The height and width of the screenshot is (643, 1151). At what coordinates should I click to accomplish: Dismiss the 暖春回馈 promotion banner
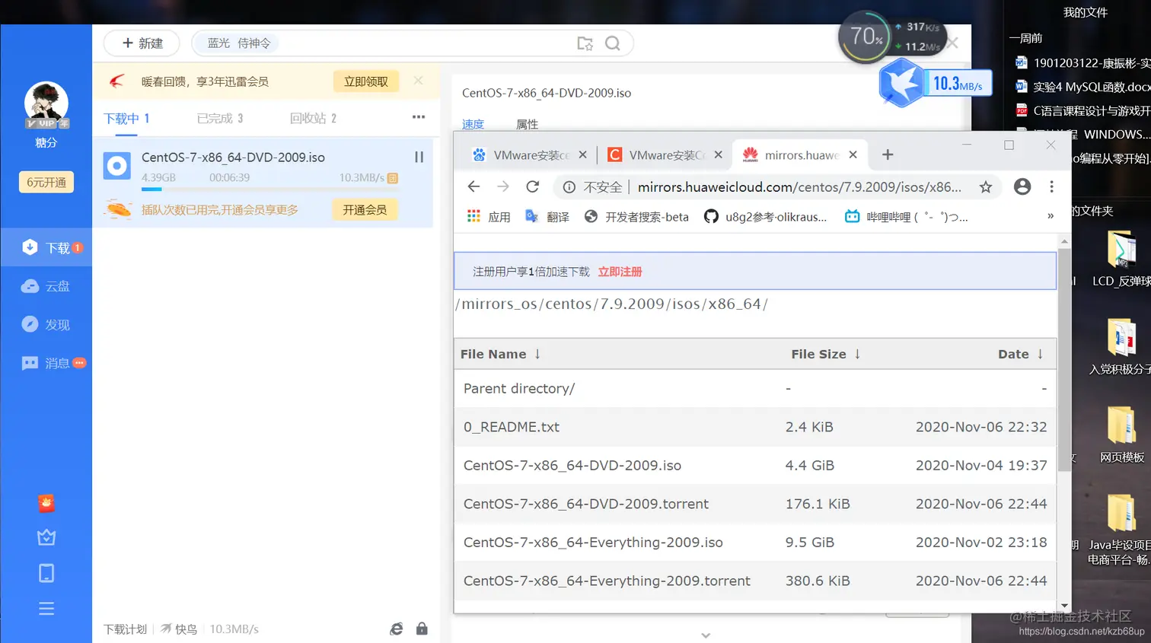(x=418, y=81)
